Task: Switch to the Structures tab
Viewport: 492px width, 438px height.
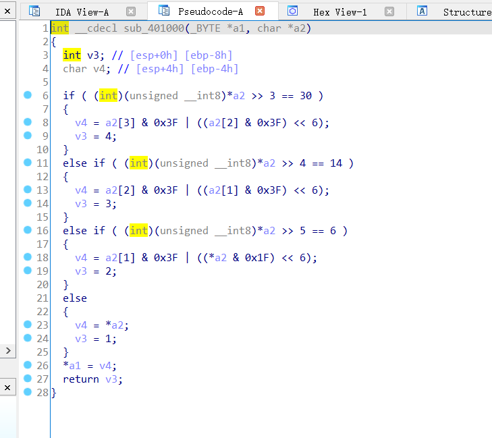Action: (x=466, y=11)
